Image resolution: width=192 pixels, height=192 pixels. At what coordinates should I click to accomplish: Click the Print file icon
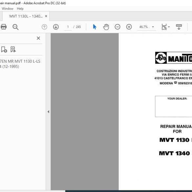[4, 27]
